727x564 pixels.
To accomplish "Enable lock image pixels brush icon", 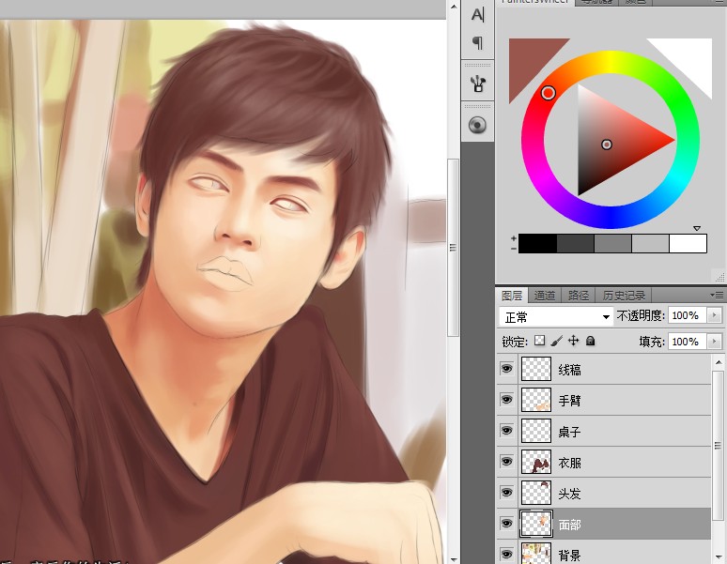I will coord(557,342).
